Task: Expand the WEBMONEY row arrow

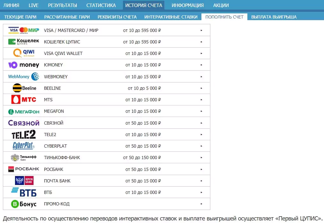Action: (x=201, y=77)
